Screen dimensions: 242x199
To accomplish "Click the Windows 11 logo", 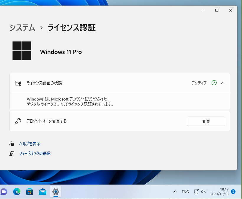I will coord(22,51).
